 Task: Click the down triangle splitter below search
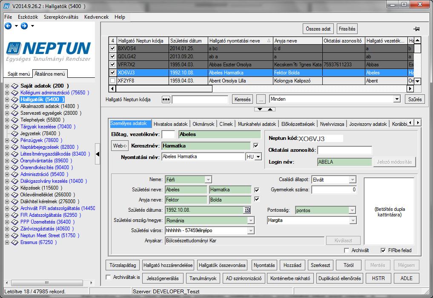(260, 109)
